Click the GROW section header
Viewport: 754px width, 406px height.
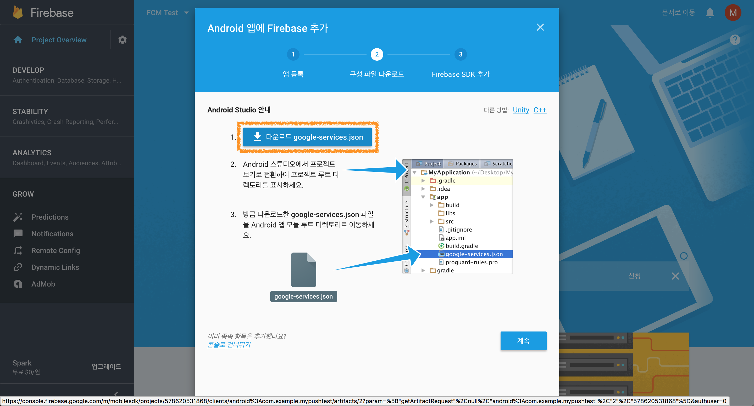click(x=23, y=194)
